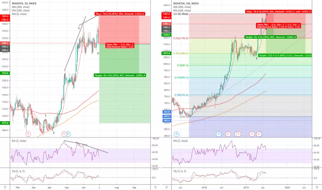322x190 pixels.
Task: Click TSI (7, 4, 7) label on daily chart
Action: [18, 171]
